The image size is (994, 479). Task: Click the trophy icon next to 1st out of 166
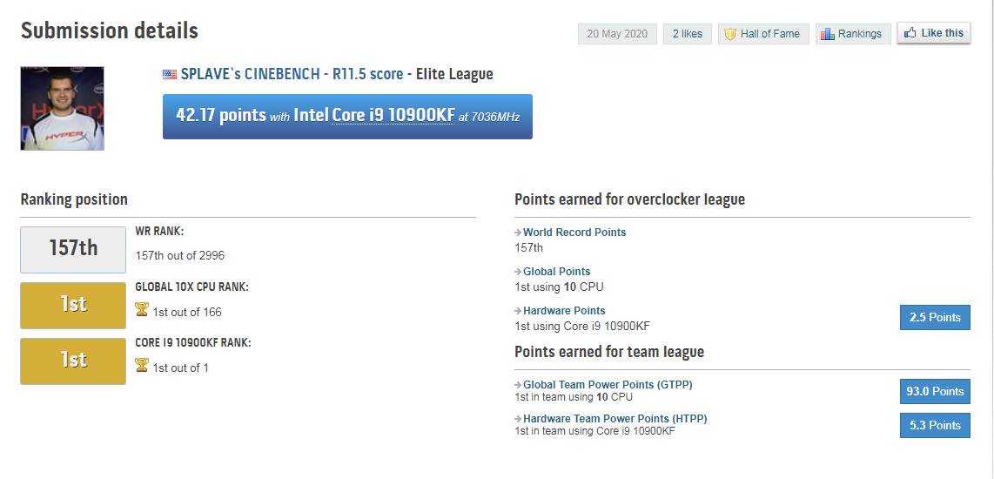pos(142,310)
